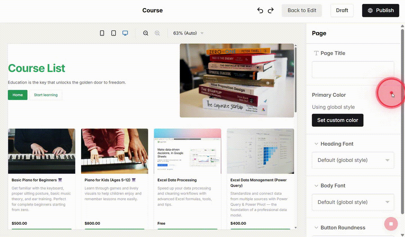Open the 63% (Auto) zoom dropdown
The image size is (405, 237).
click(188, 33)
